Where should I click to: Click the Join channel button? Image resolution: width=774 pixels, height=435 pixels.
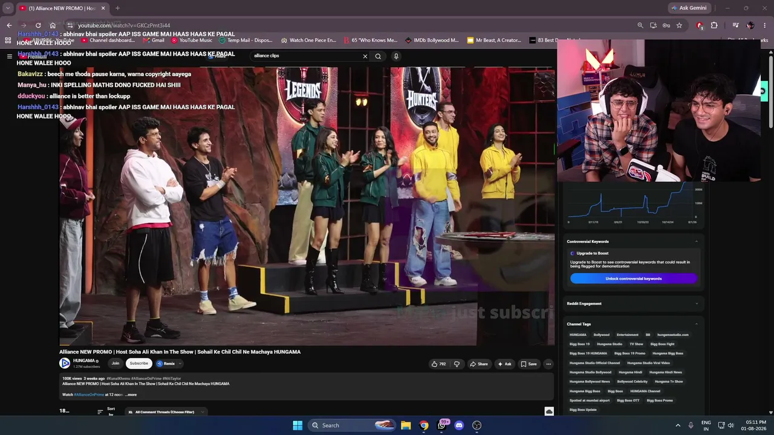[115, 363]
